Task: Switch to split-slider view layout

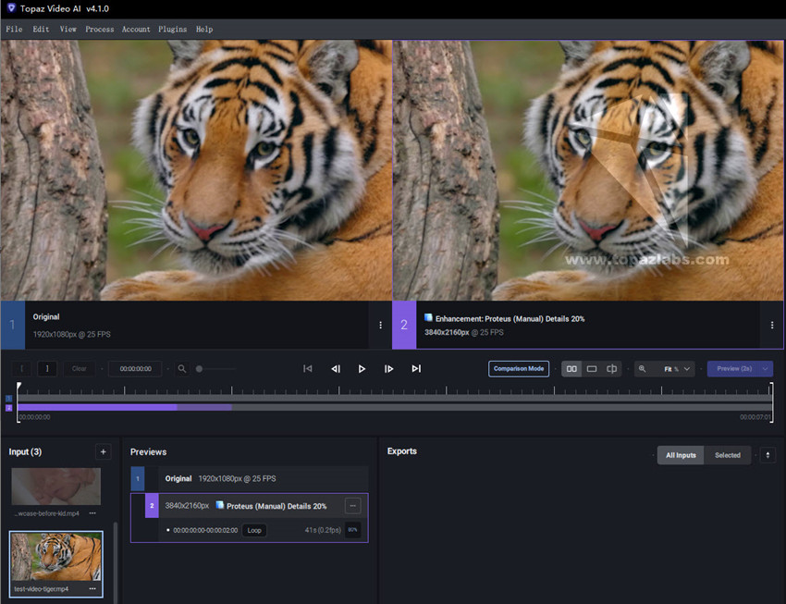Action: point(611,368)
